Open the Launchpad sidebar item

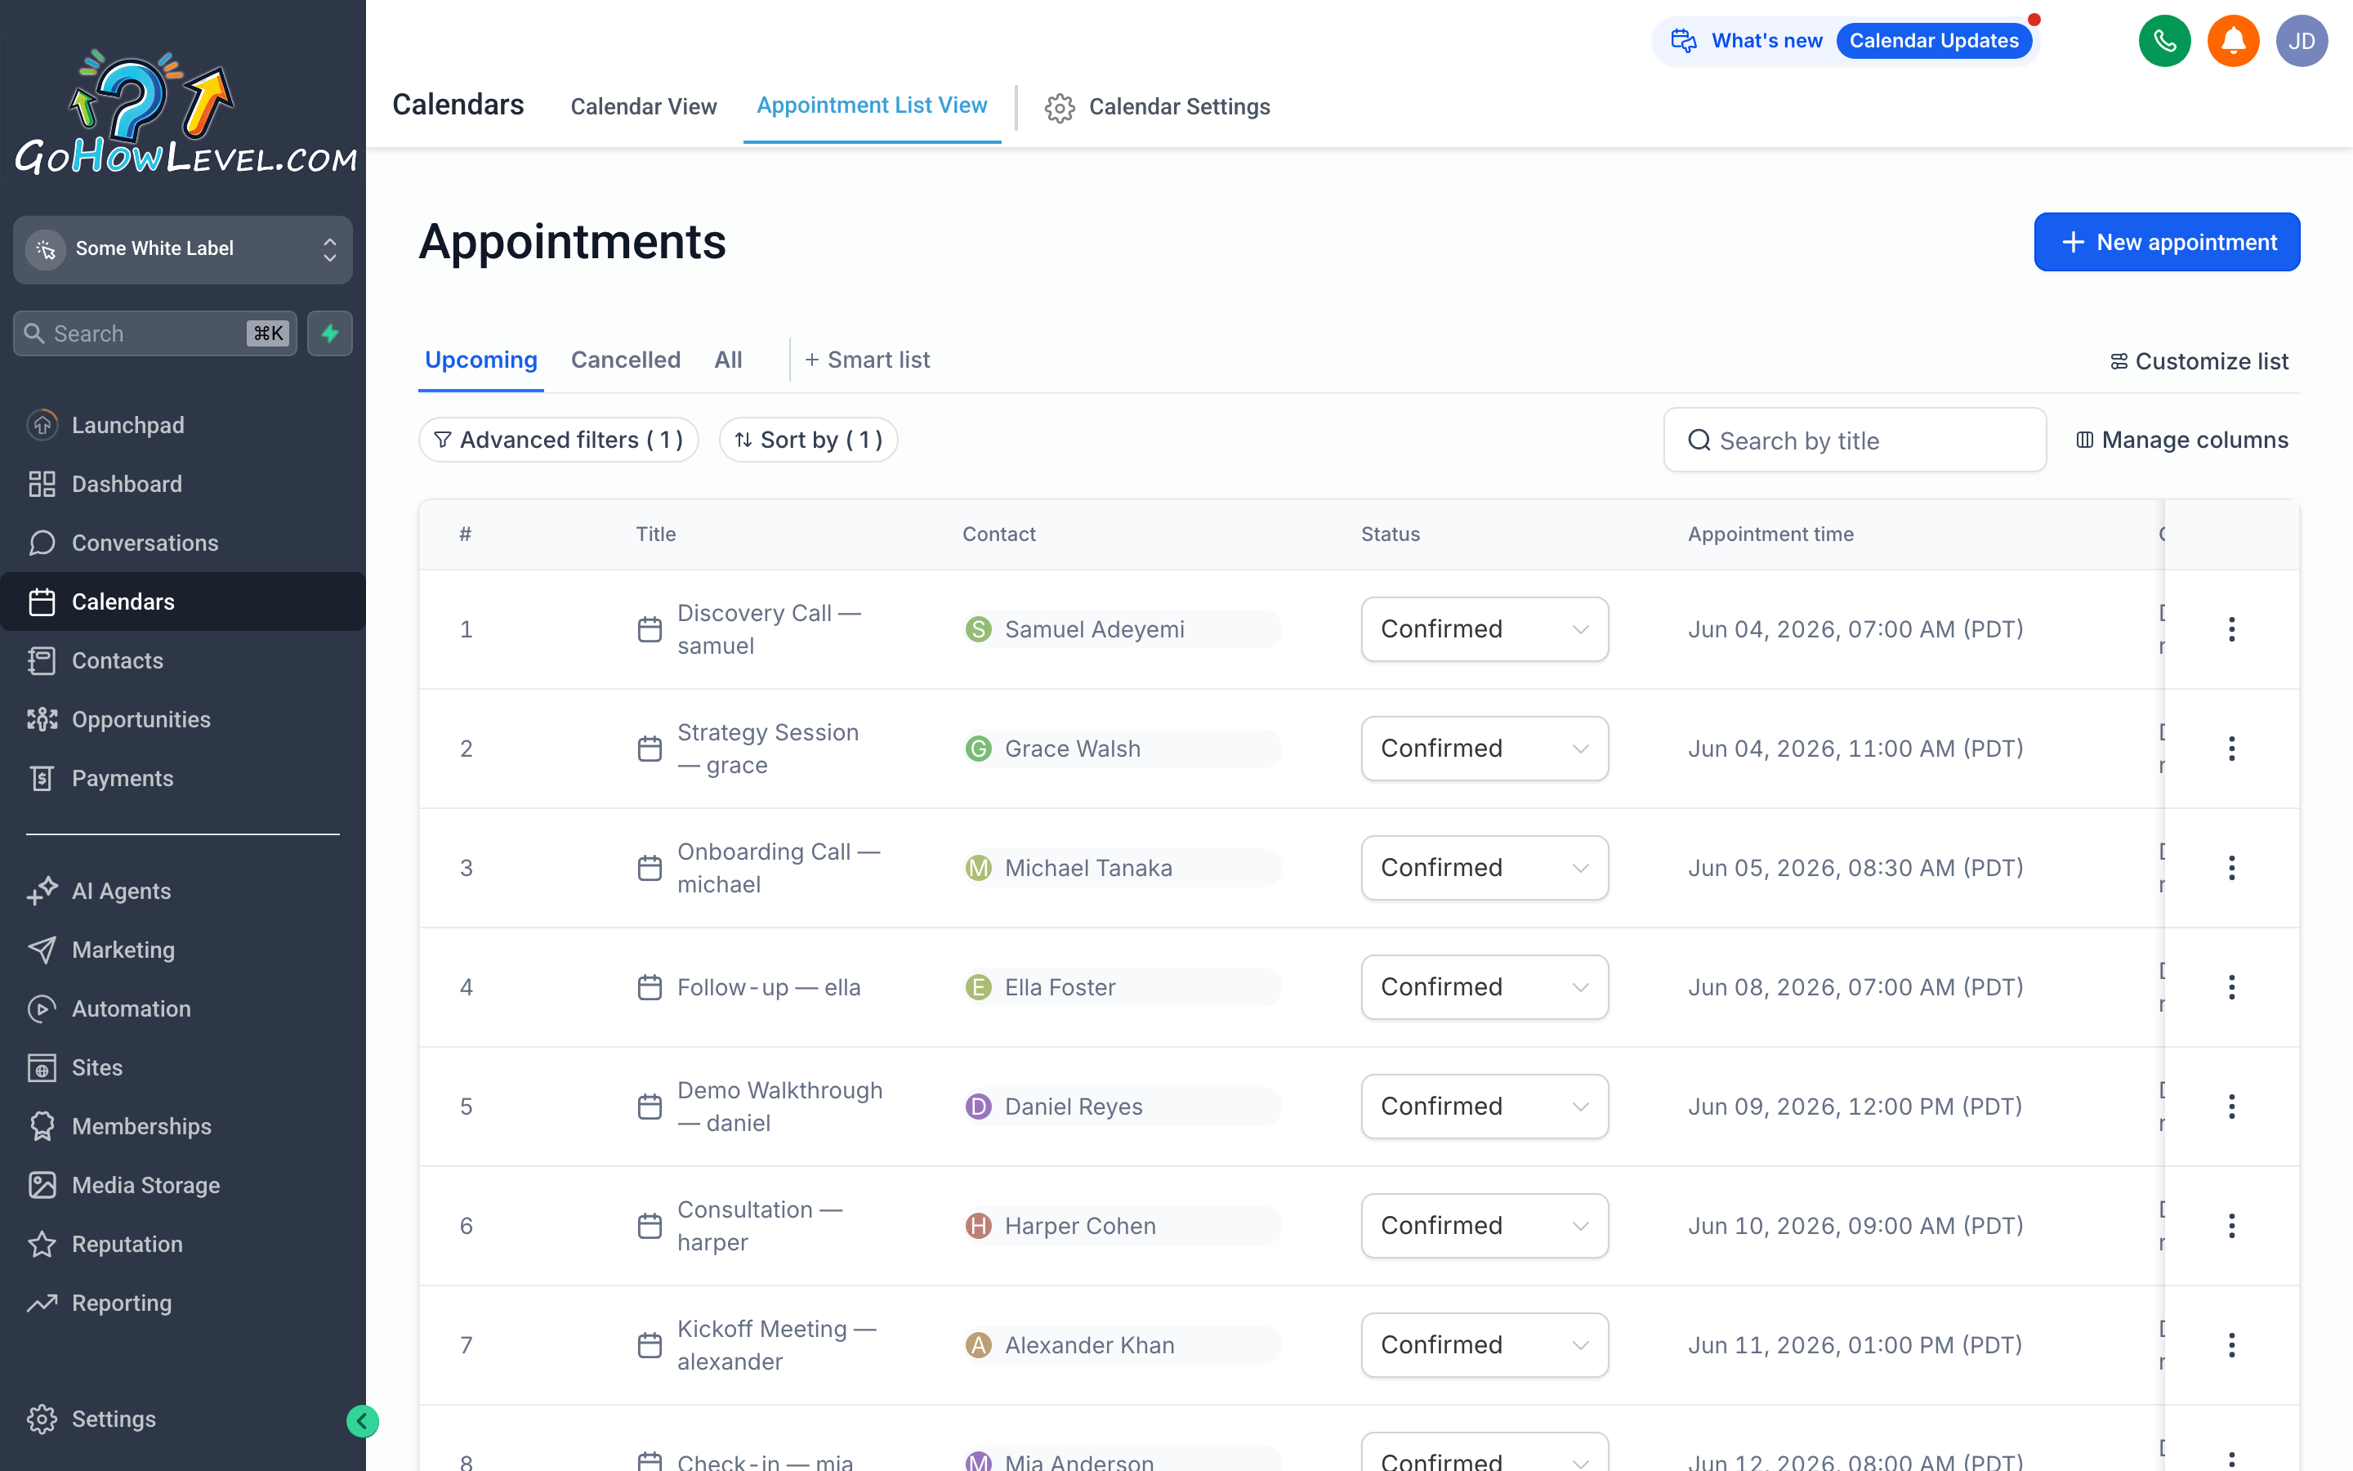(183, 425)
